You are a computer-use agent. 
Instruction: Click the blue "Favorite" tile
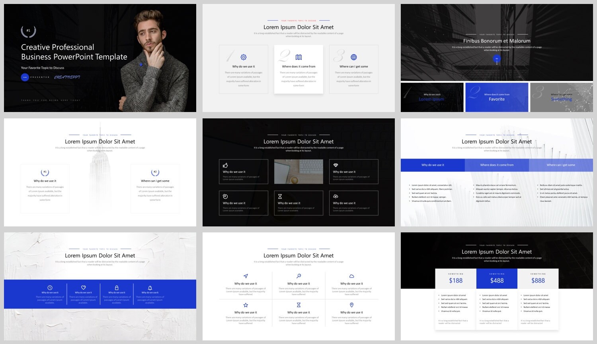(497, 97)
